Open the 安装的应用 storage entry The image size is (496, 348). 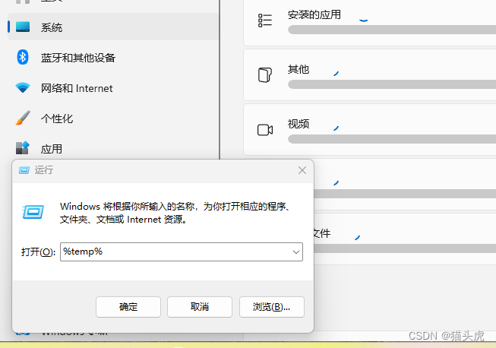click(x=370, y=21)
